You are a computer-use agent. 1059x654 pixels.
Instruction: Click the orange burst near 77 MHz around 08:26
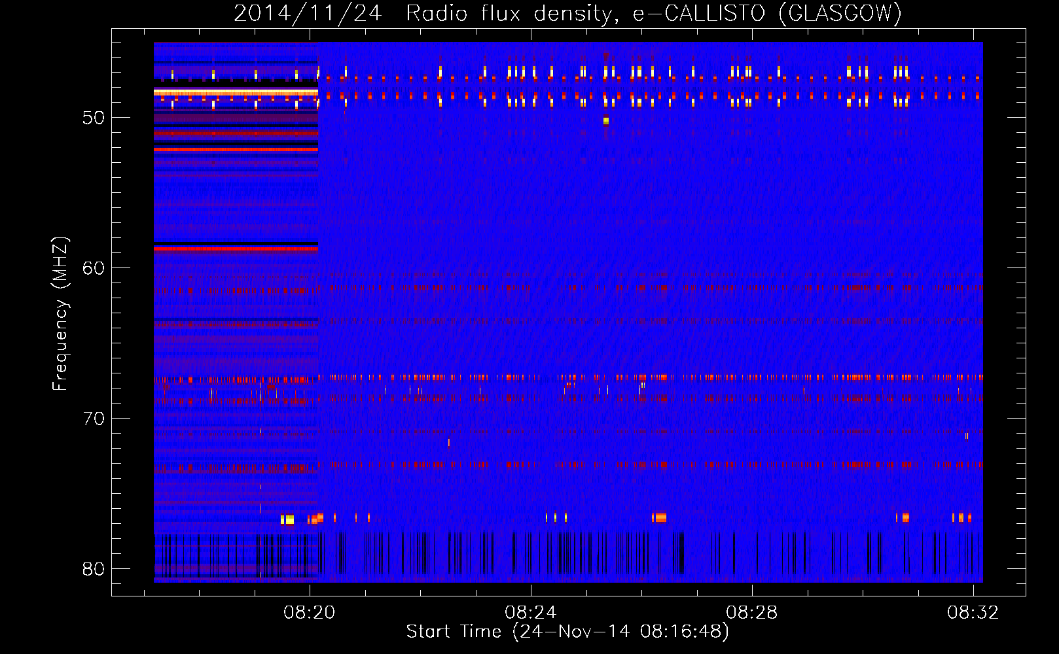(659, 517)
